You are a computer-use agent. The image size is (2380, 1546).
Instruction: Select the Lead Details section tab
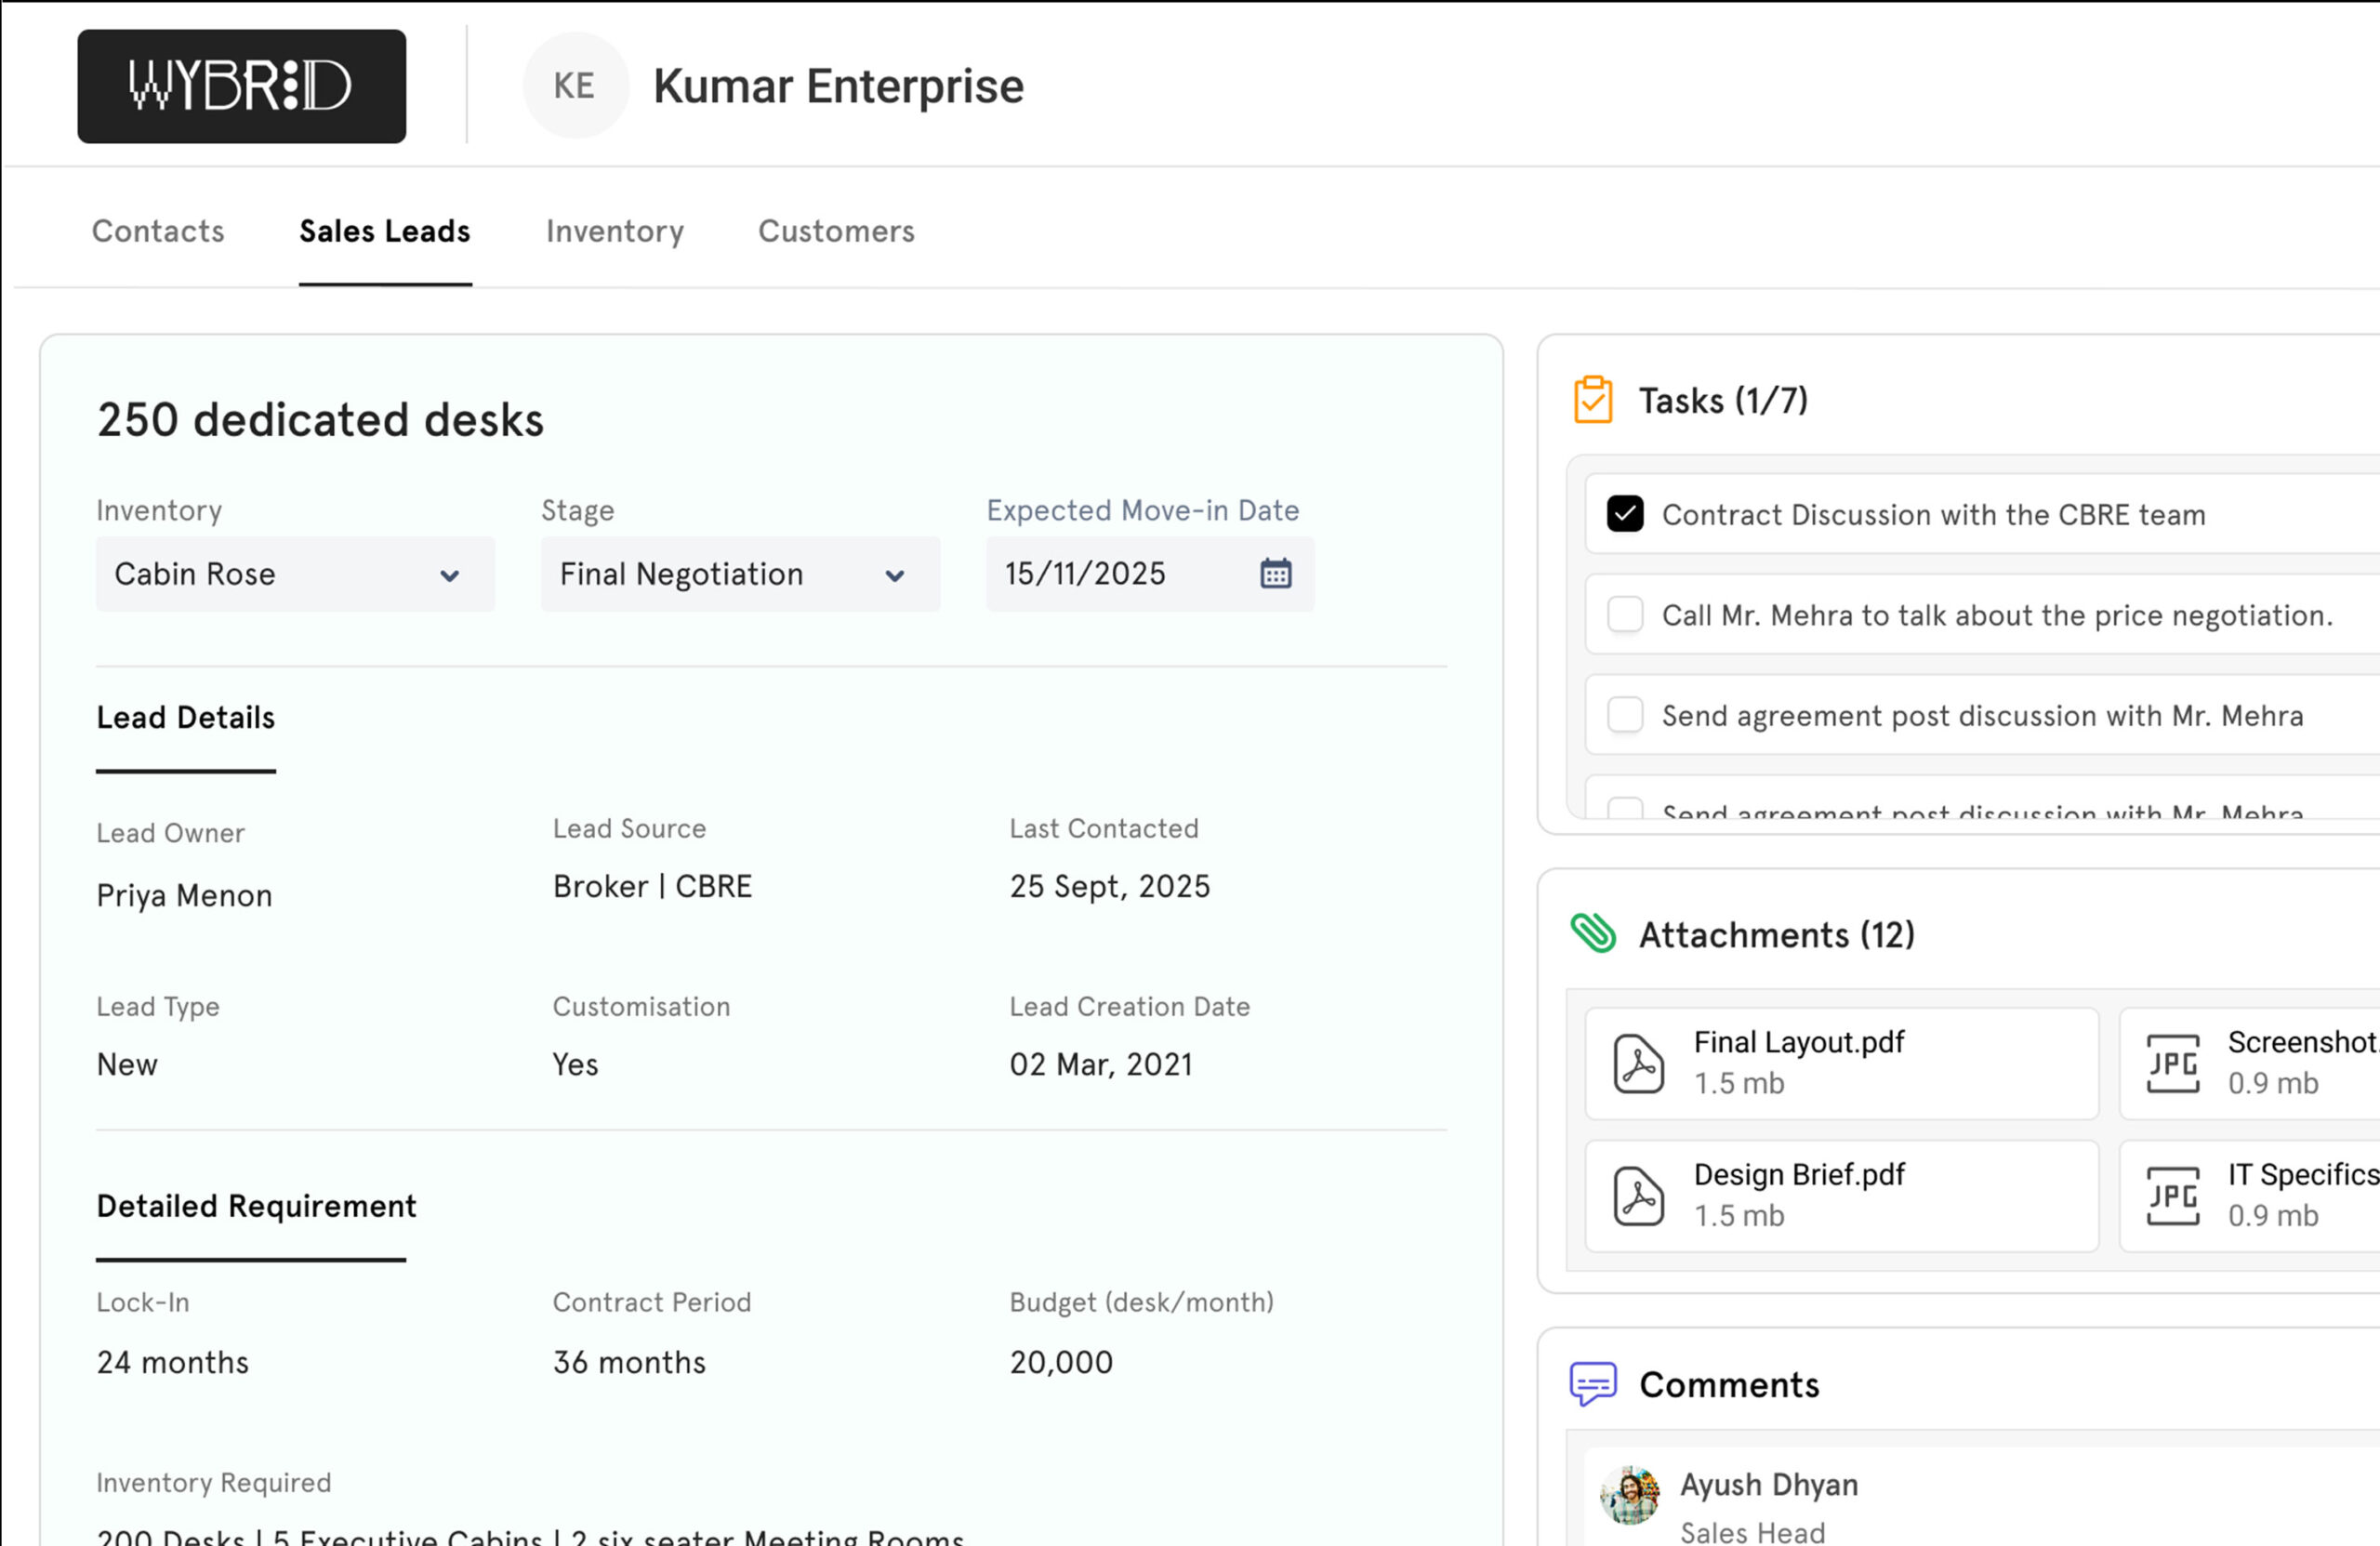point(186,718)
